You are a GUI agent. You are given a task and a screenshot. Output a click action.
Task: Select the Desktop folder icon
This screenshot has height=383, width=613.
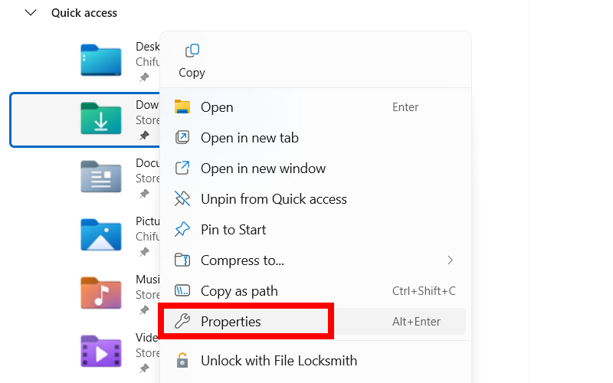[x=100, y=60]
